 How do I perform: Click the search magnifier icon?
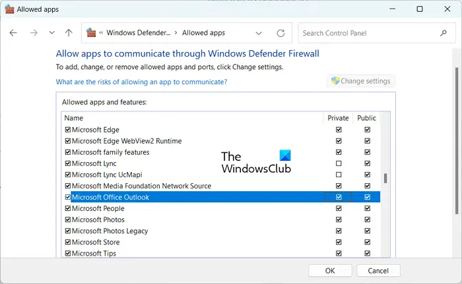(x=443, y=33)
